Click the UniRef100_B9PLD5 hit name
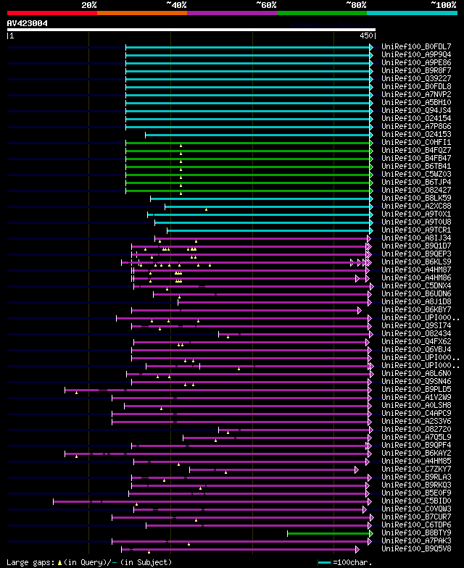 [416, 390]
